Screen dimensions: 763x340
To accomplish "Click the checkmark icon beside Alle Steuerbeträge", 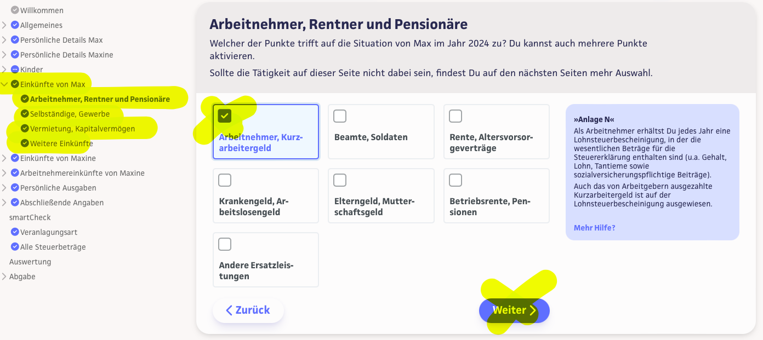I will pos(15,247).
